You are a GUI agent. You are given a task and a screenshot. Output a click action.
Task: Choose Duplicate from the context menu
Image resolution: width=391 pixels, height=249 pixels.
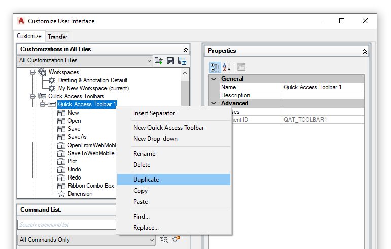146,180
